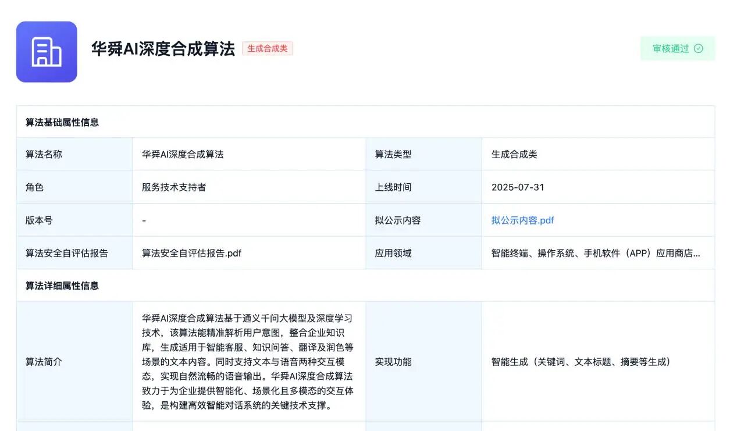
Task: Click the 生成合成类 value in the table
Action: (514, 155)
